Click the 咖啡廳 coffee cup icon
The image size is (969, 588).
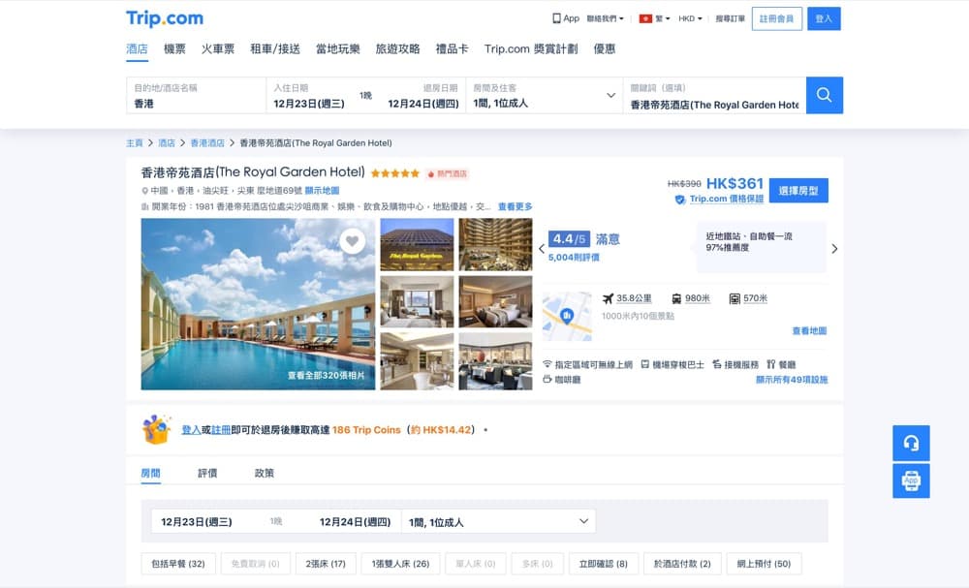tap(547, 379)
